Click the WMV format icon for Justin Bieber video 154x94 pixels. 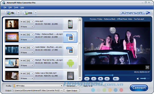pos(70,50)
